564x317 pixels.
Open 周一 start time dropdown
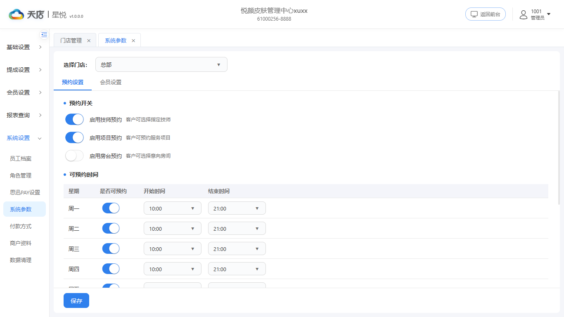(173, 208)
